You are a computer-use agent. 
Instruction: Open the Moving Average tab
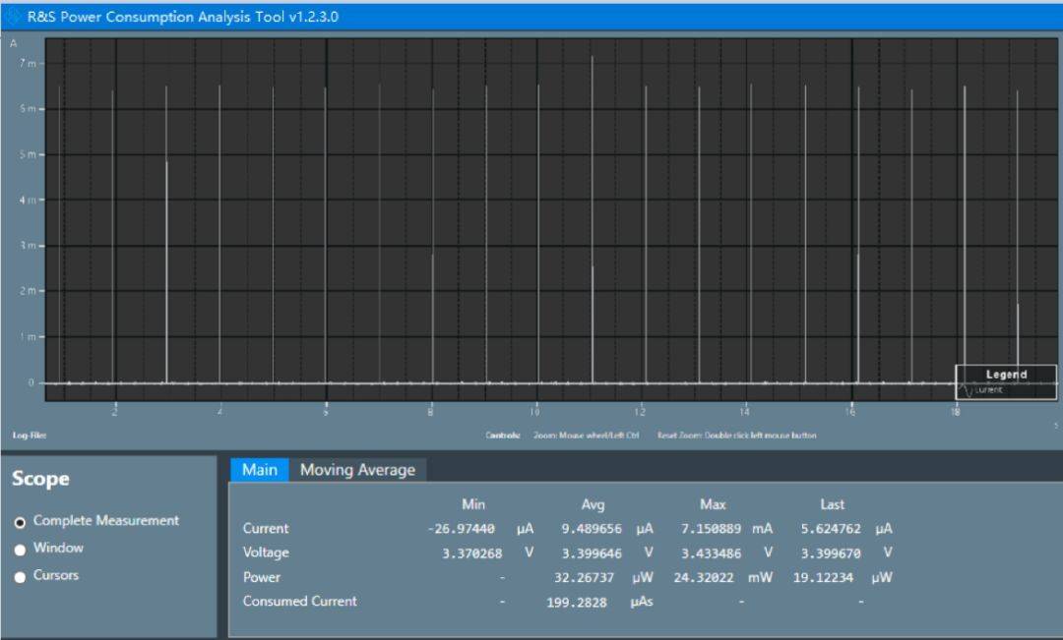(357, 470)
